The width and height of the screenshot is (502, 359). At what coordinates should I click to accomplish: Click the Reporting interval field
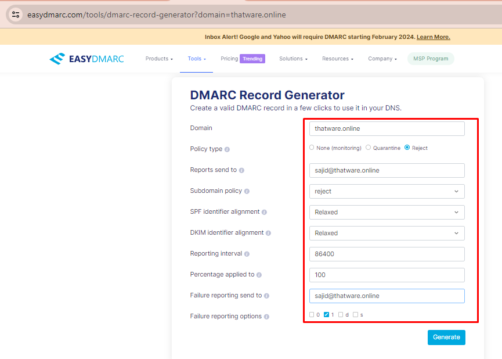coord(387,254)
